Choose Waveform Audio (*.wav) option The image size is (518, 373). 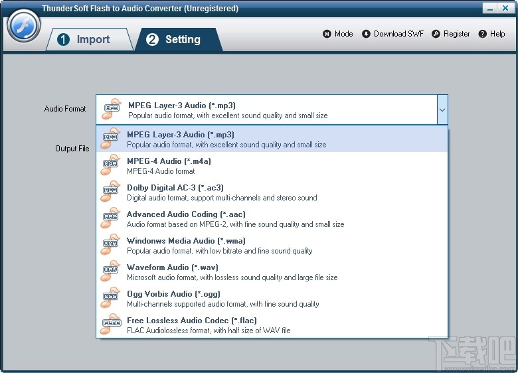(272, 271)
